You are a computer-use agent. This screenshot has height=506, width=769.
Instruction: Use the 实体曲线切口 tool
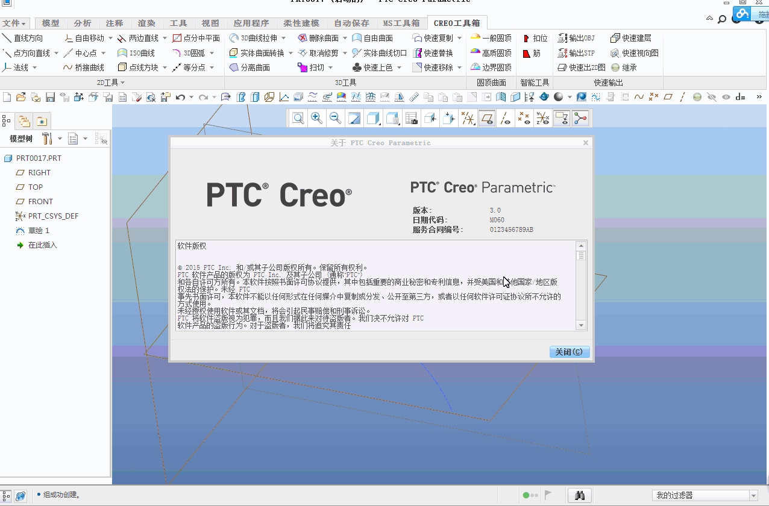point(379,53)
